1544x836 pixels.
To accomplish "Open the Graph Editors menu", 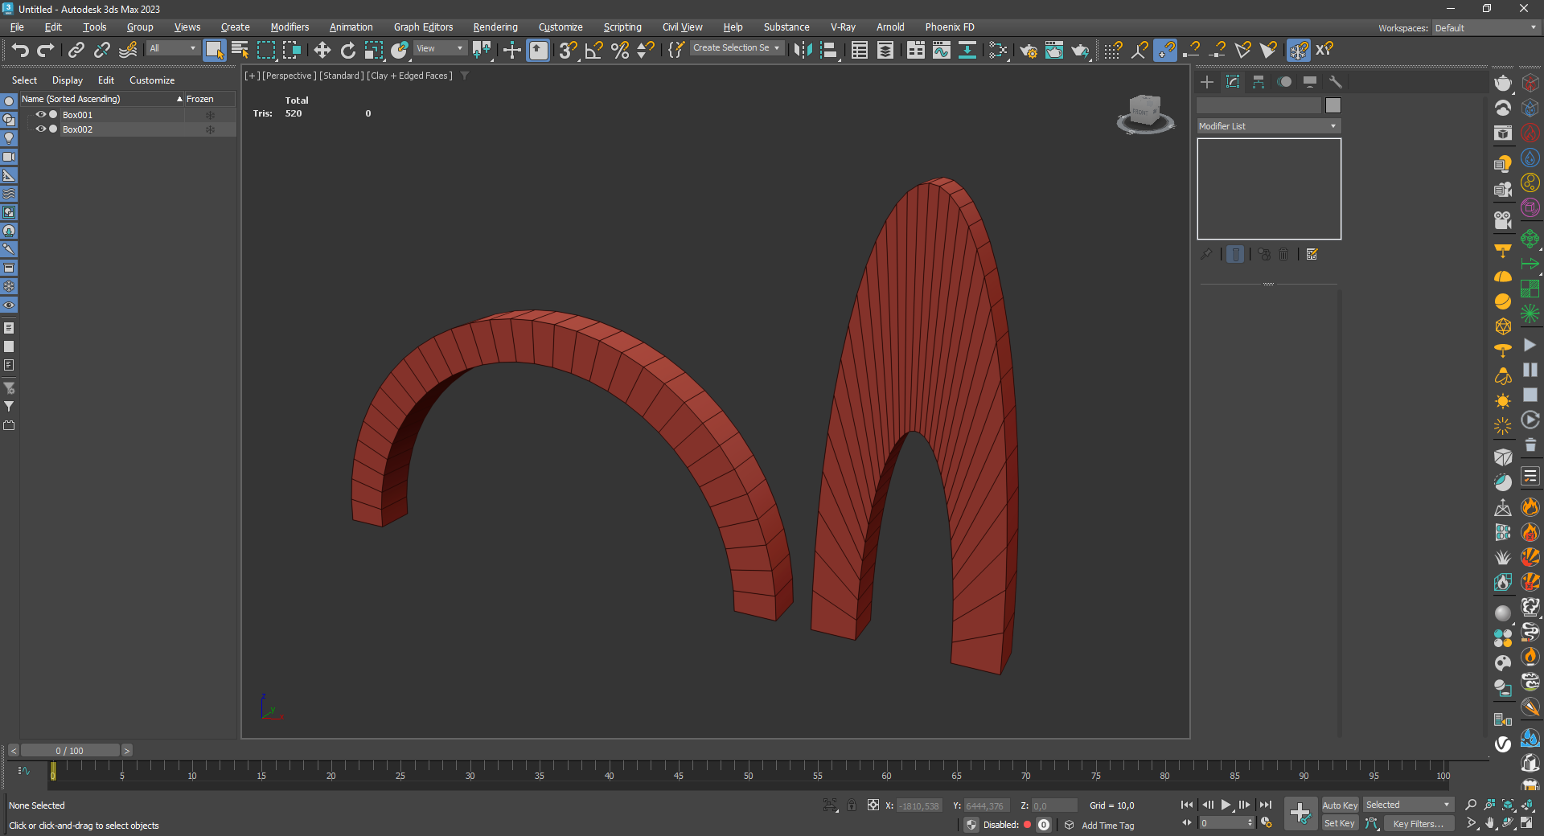I will pos(423,27).
